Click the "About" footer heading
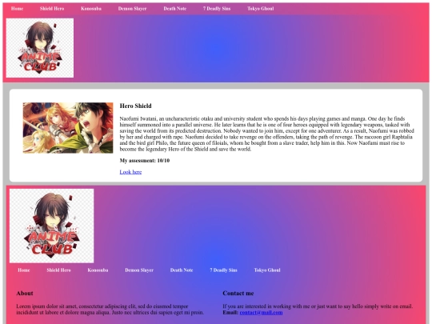The width and height of the screenshot is (432, 324). [25, 293]
